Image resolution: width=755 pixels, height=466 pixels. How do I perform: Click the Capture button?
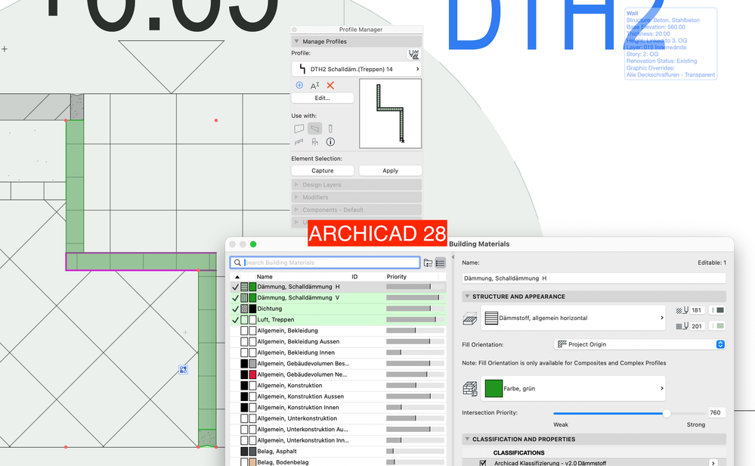pyautogui.click(x=323, y=171)
